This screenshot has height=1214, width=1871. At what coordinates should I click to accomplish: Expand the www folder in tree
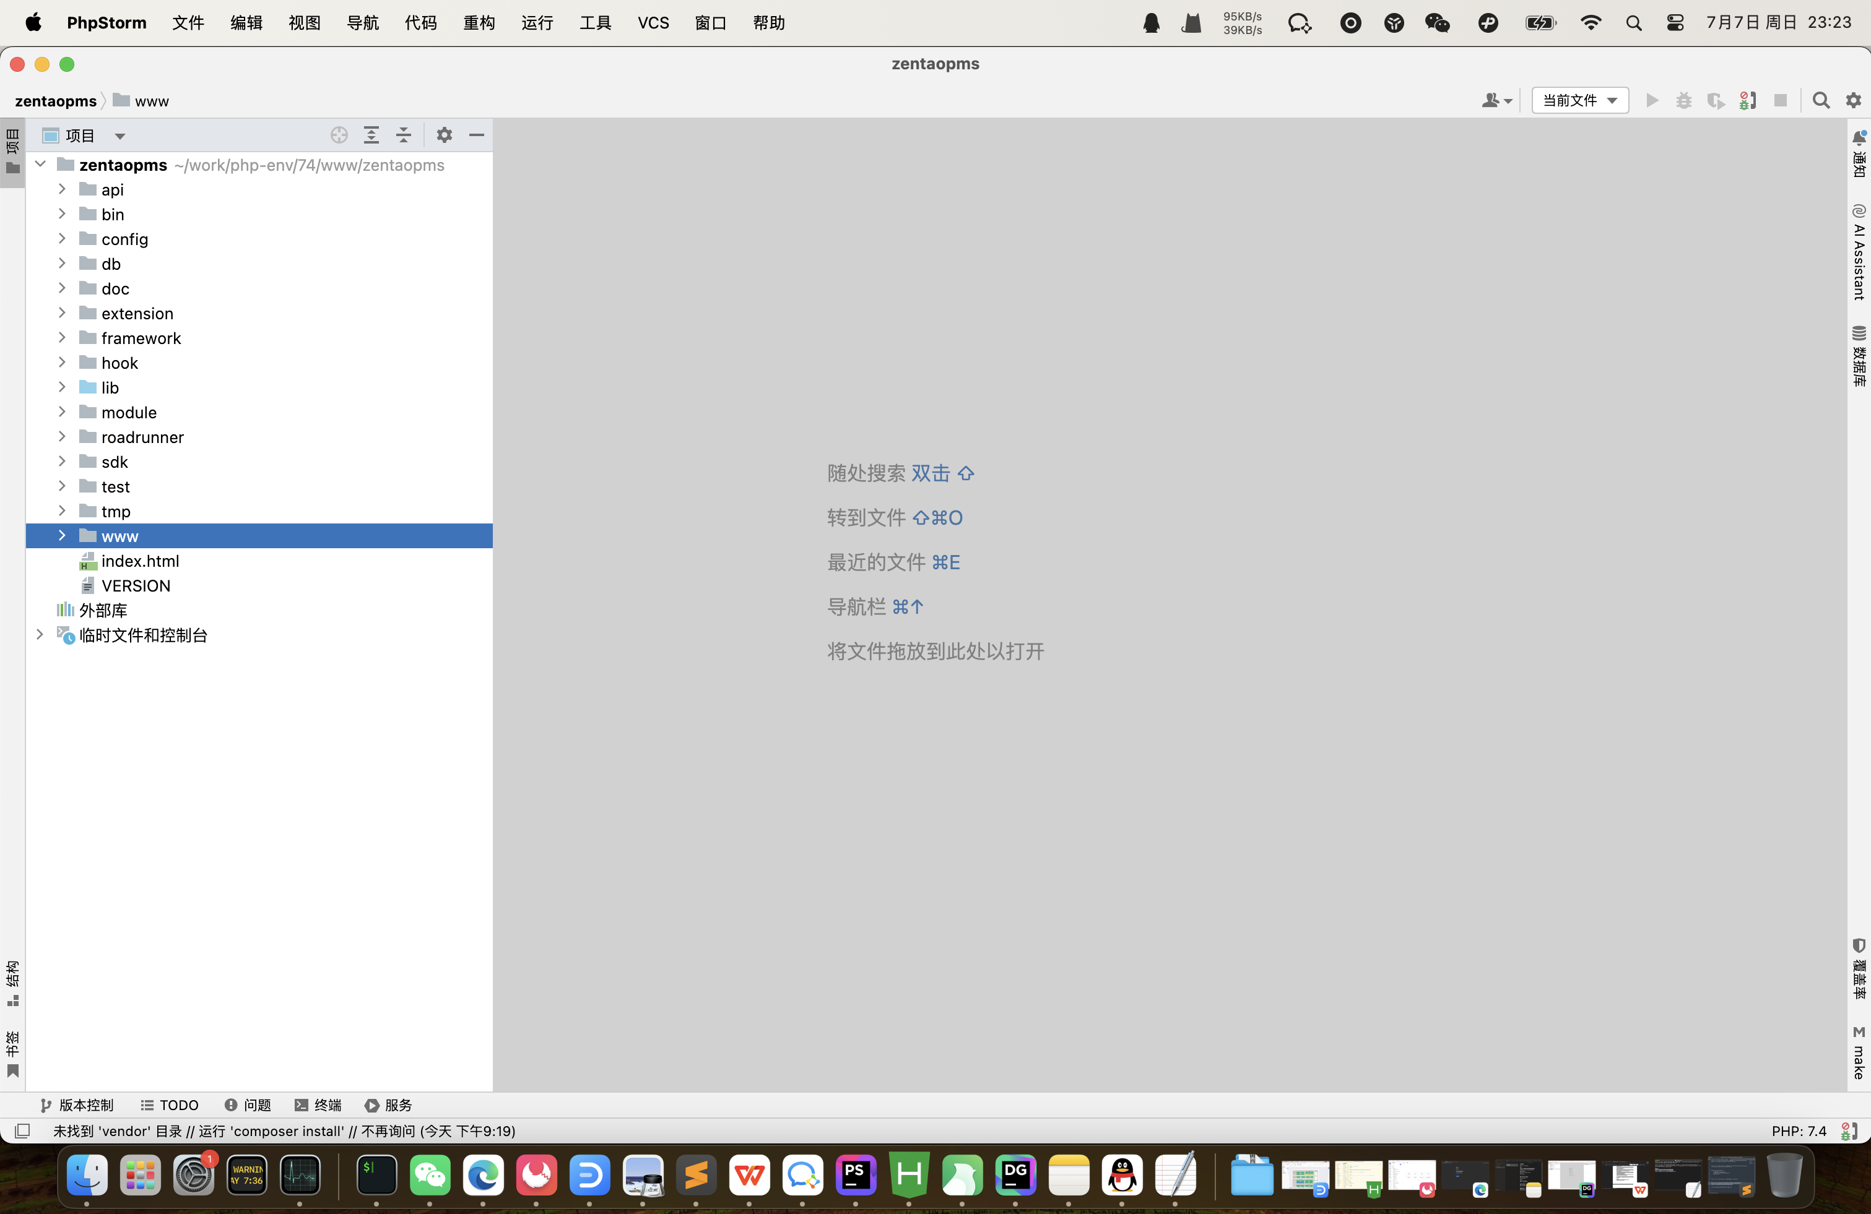62,536
